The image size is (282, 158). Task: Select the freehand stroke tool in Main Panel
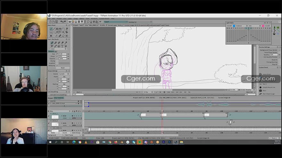[51, 29]
